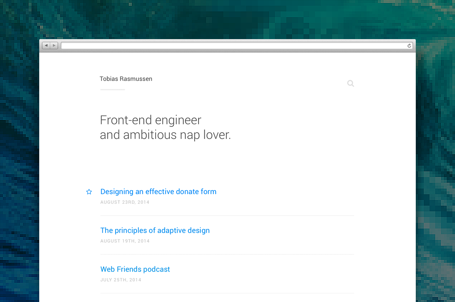This screenshot has height=302, width=455.
Task: Click the "August 19th, 2014" date label
Action: click(x=125, y=241)
